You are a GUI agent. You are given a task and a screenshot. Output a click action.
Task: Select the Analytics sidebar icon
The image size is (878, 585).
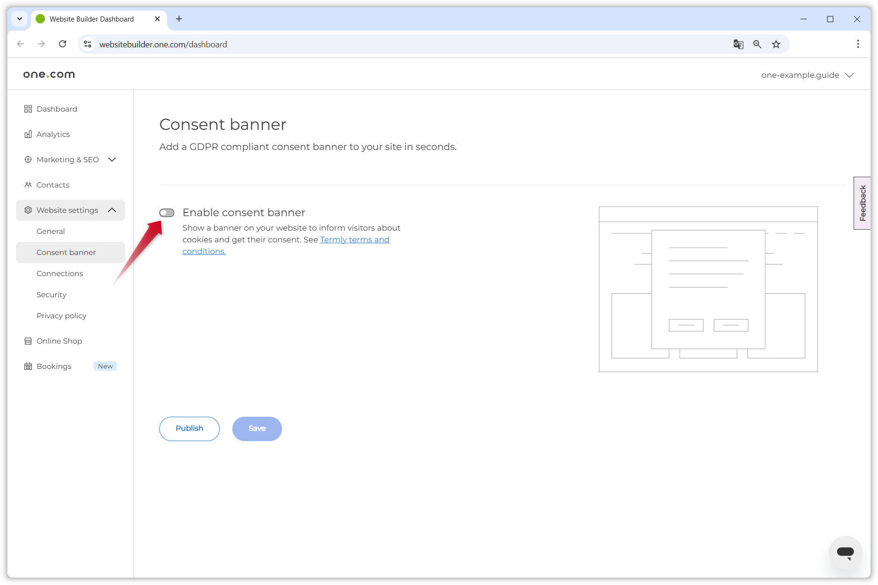coord(28,134)
